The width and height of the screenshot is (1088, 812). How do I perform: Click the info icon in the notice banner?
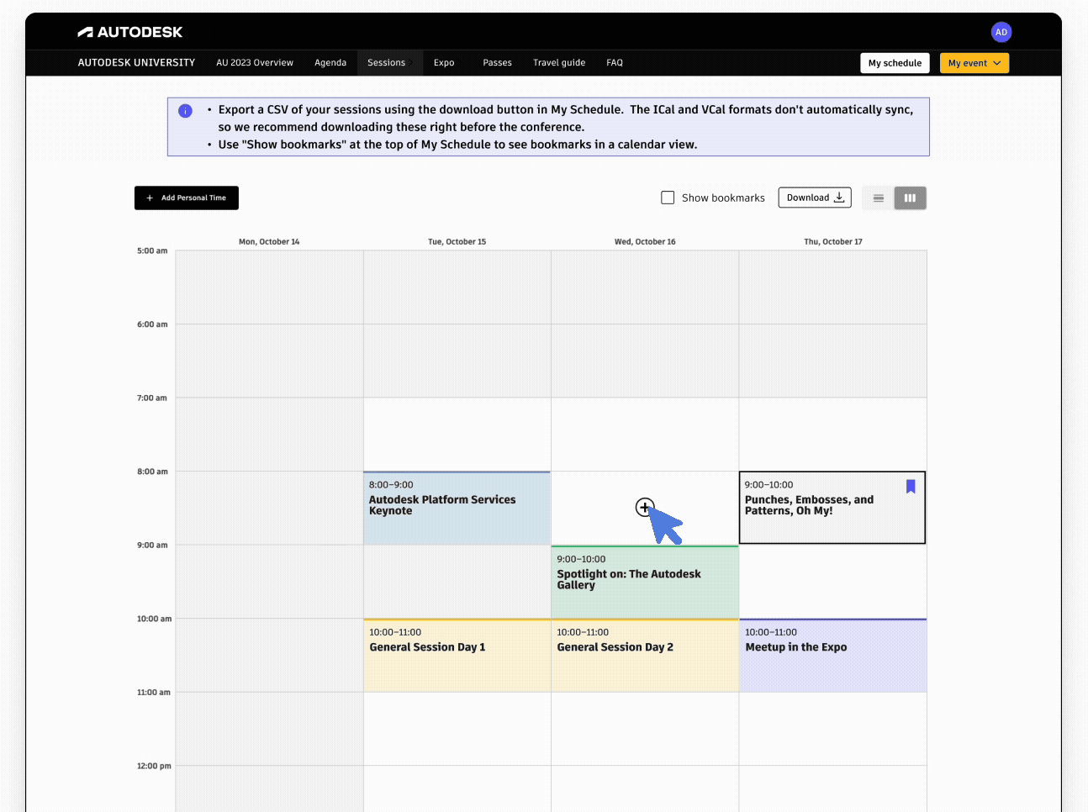(x=185, y=111)
